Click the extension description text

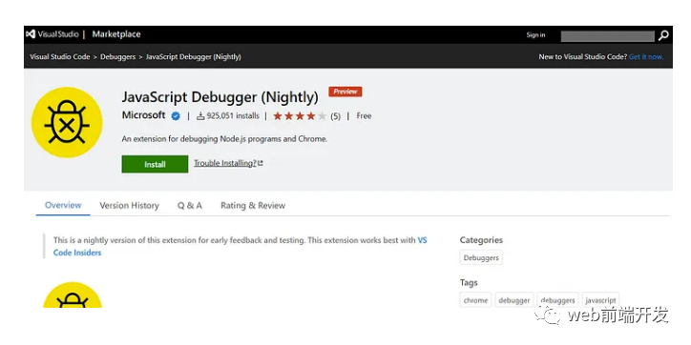(224, 139)
